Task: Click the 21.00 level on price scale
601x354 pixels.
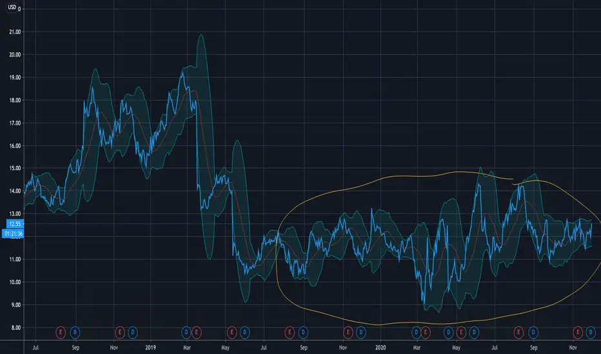Action: click(15, 32)
